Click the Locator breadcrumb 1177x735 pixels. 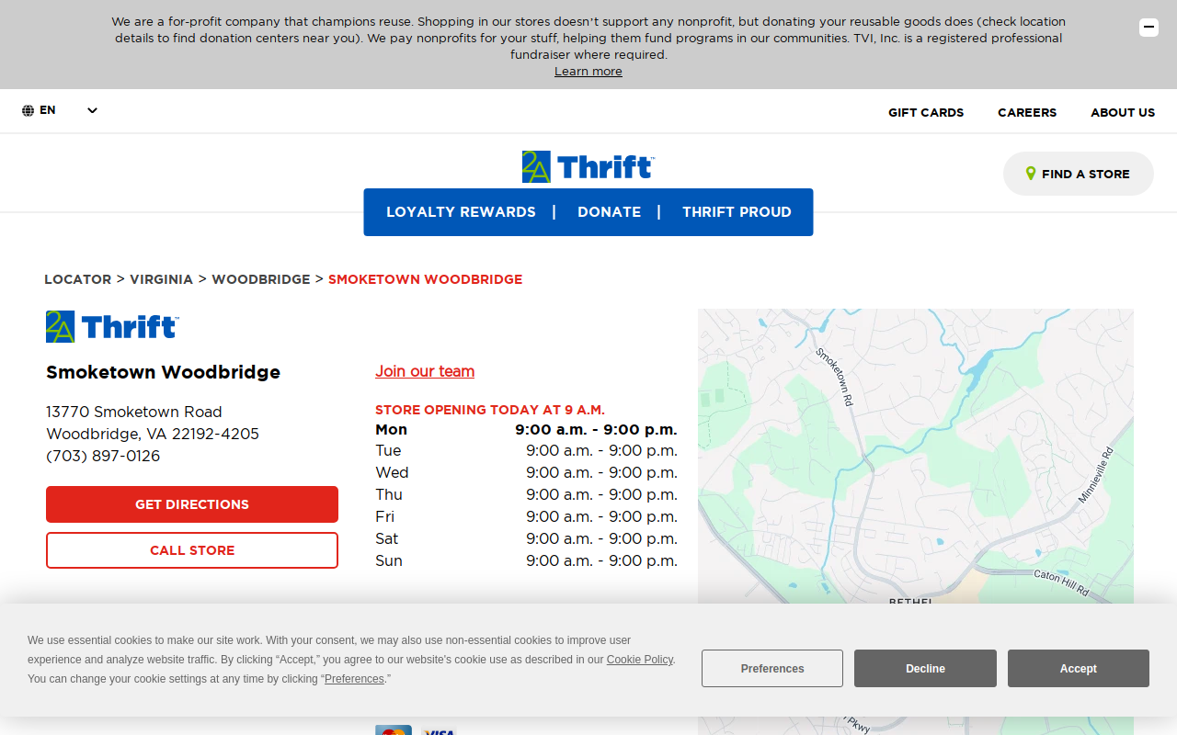point(78,279)
